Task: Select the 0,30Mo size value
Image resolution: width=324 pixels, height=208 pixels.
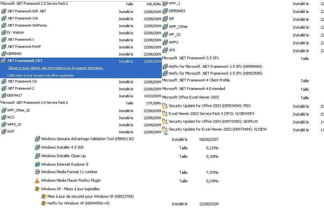Action: pos(212,157)
